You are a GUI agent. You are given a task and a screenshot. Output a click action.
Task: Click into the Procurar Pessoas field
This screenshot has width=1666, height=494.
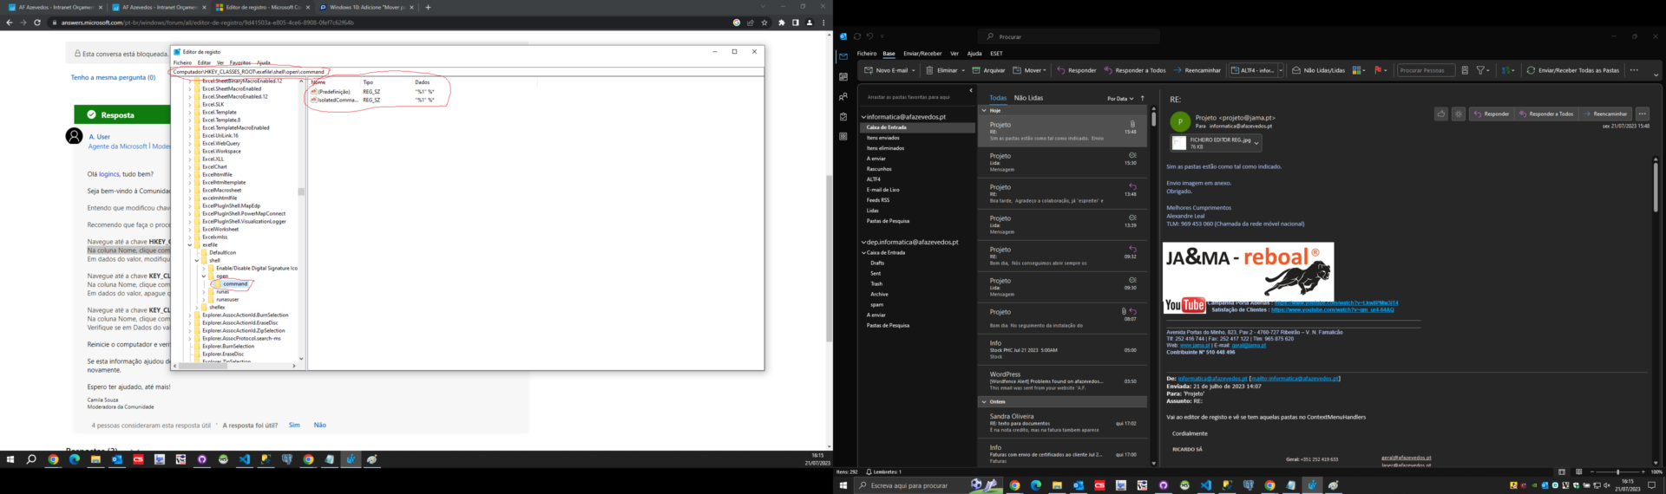coord(1425,70)
